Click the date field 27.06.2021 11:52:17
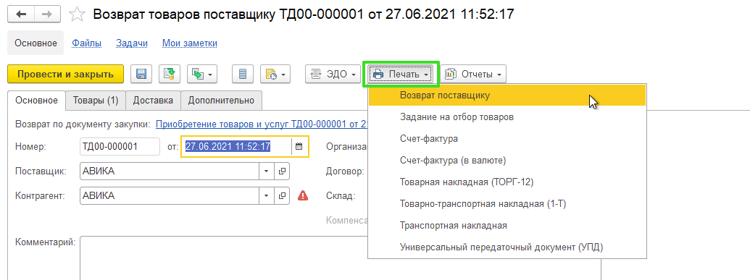 tap(236, 147)
